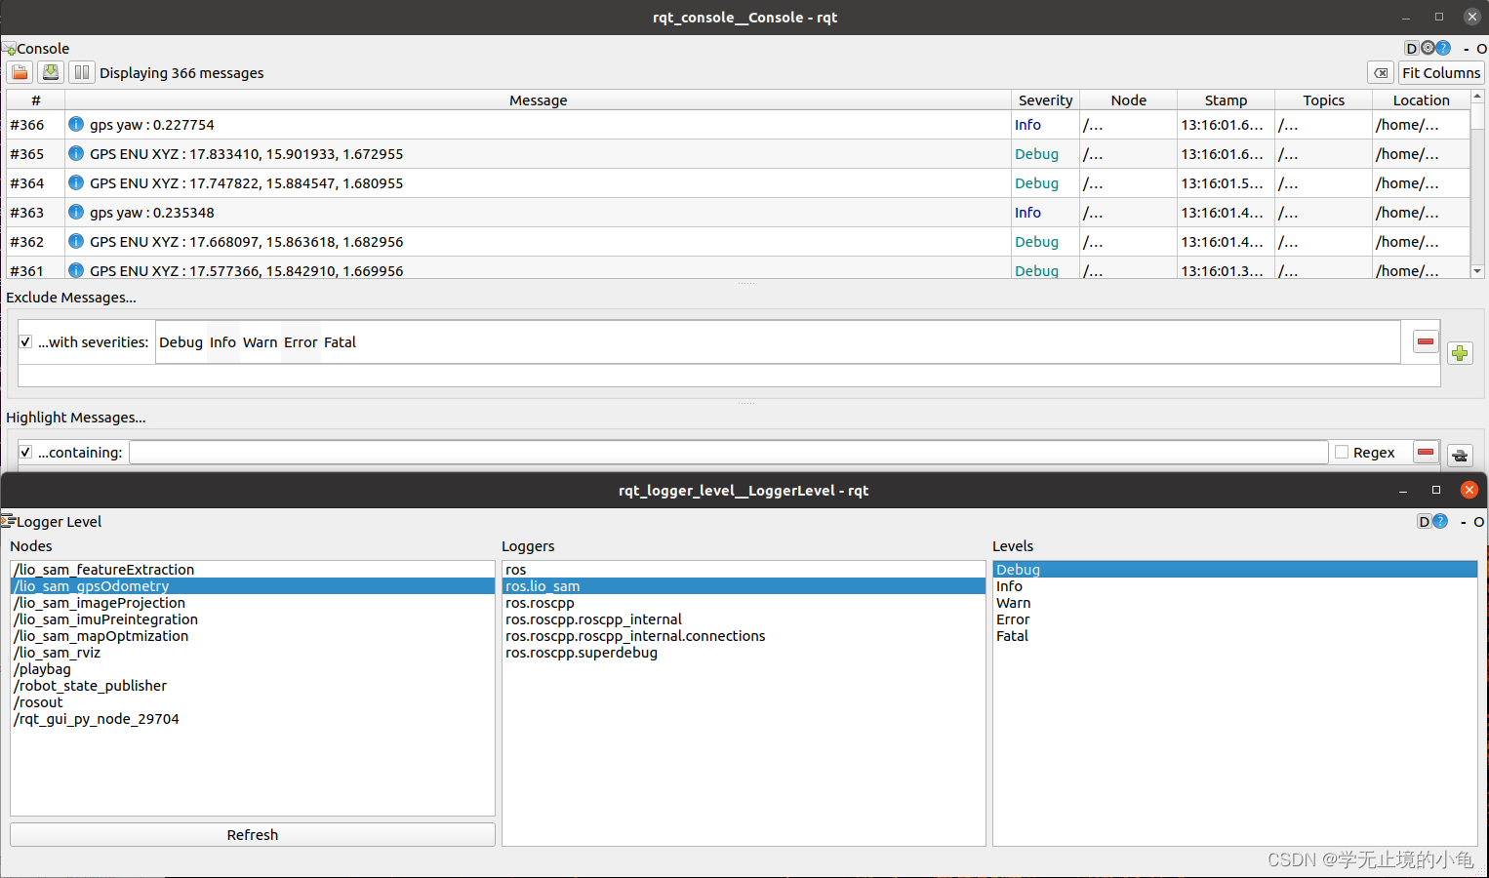Add a new highlight filter icon
The width and height of the screenshot is (1489, 878).
click(1460, 455)
